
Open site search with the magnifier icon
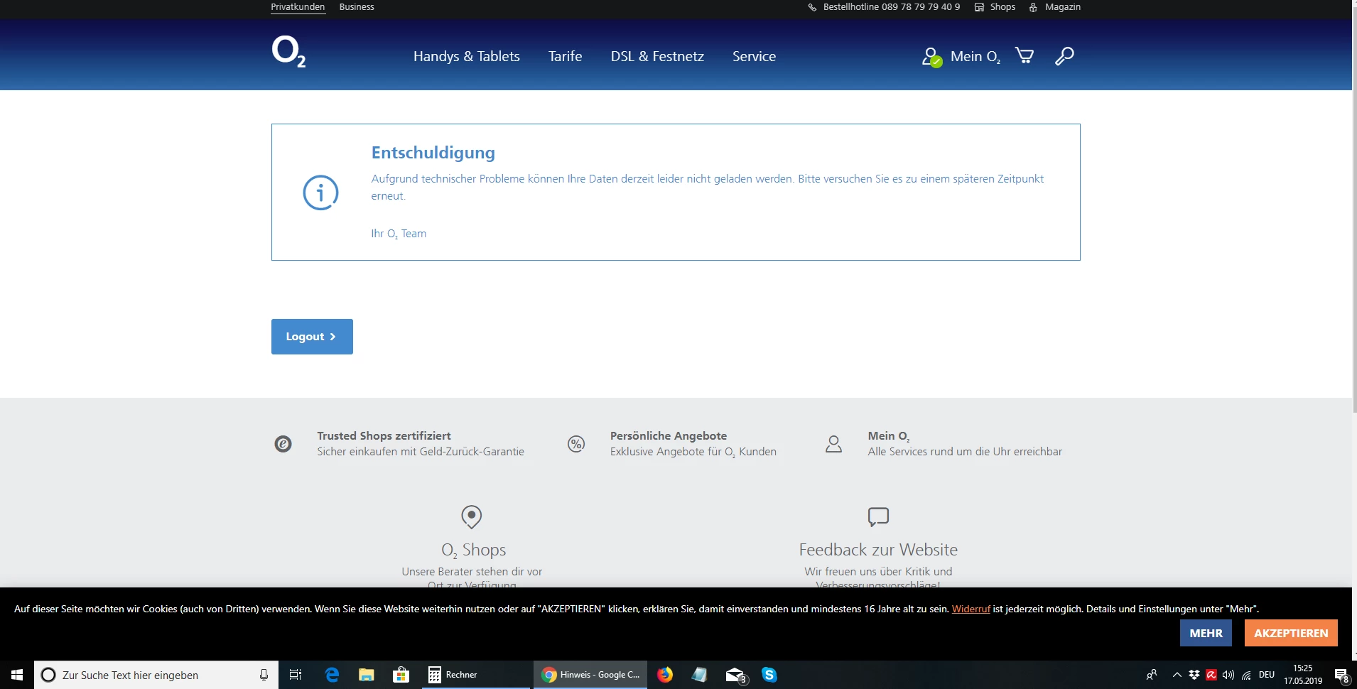1064,56
